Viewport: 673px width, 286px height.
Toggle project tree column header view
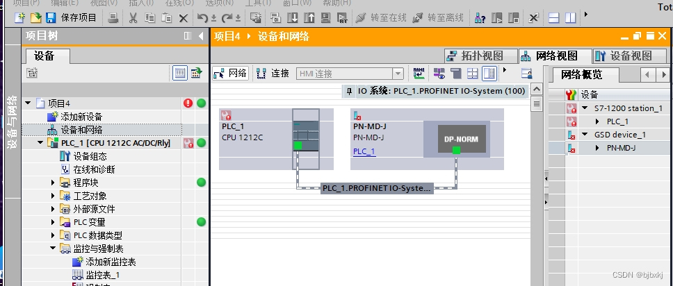click(x=180, y=73)
